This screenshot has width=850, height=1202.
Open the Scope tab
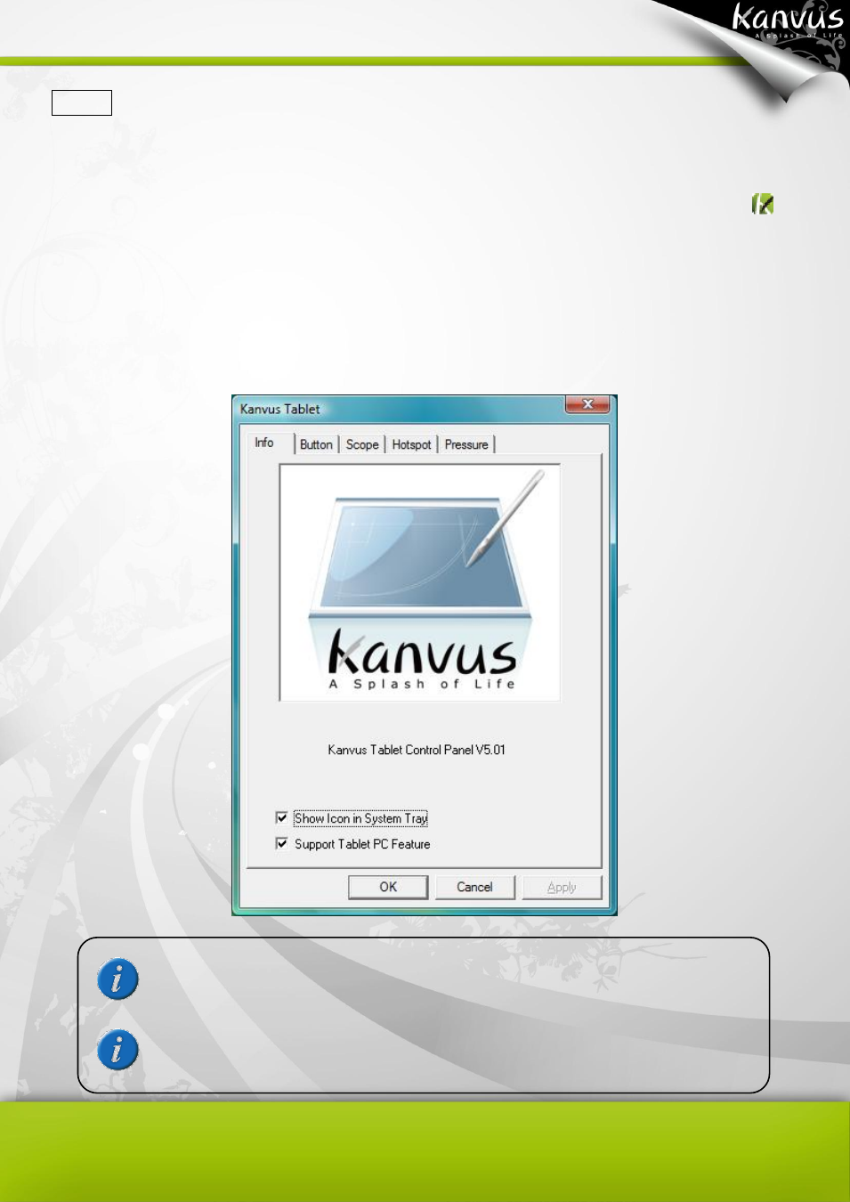click(362, 444)
